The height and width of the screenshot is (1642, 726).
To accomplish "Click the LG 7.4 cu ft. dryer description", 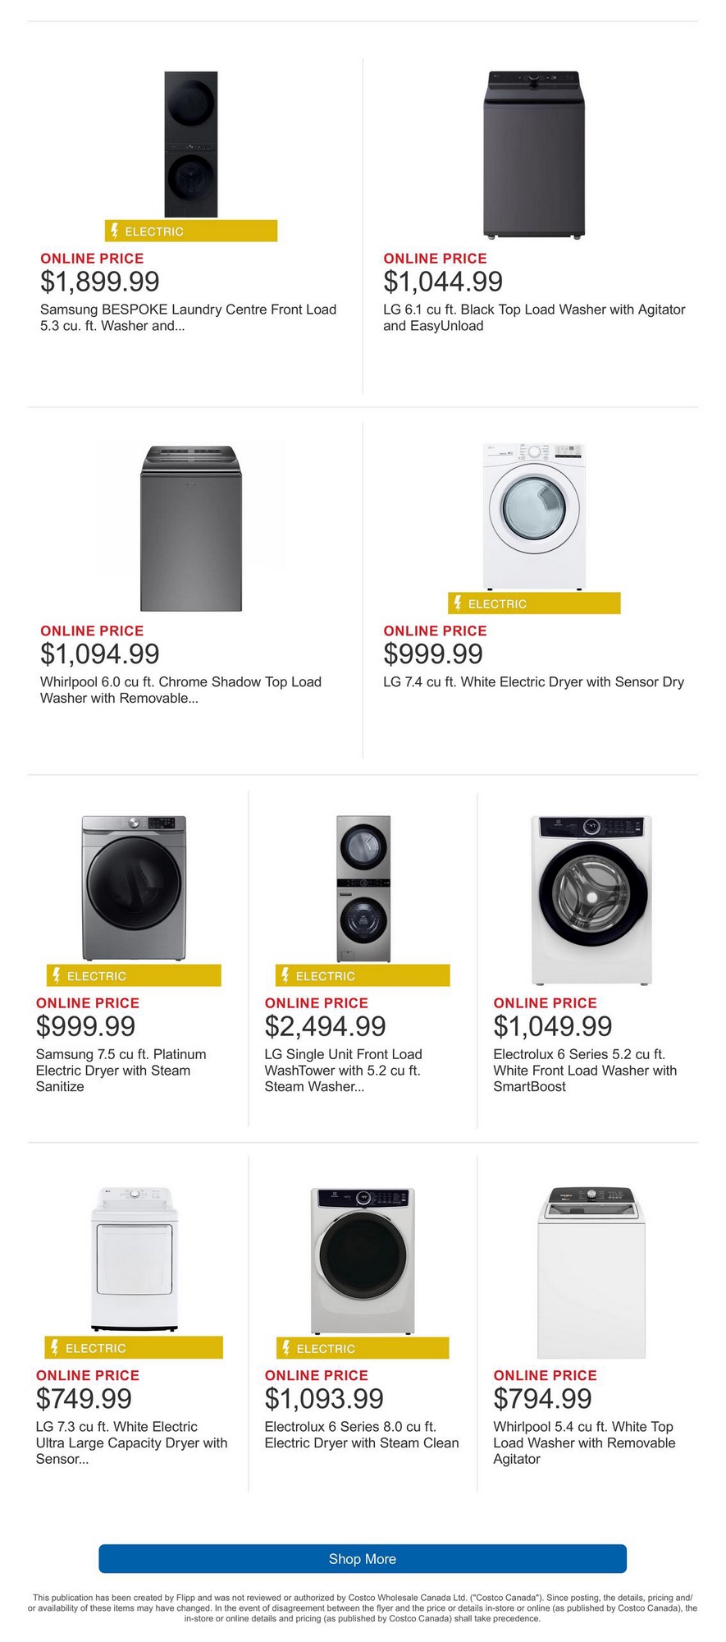I will (x=533, y=681).
